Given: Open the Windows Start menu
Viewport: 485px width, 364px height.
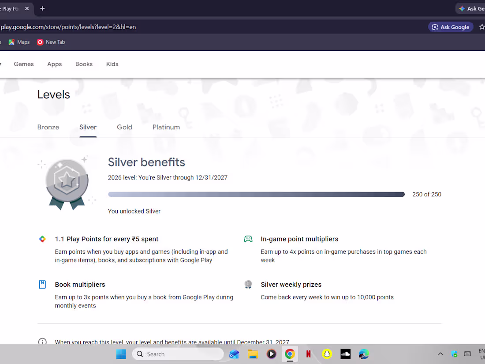Looking at the screenshot, I should [x=121, y=354].
